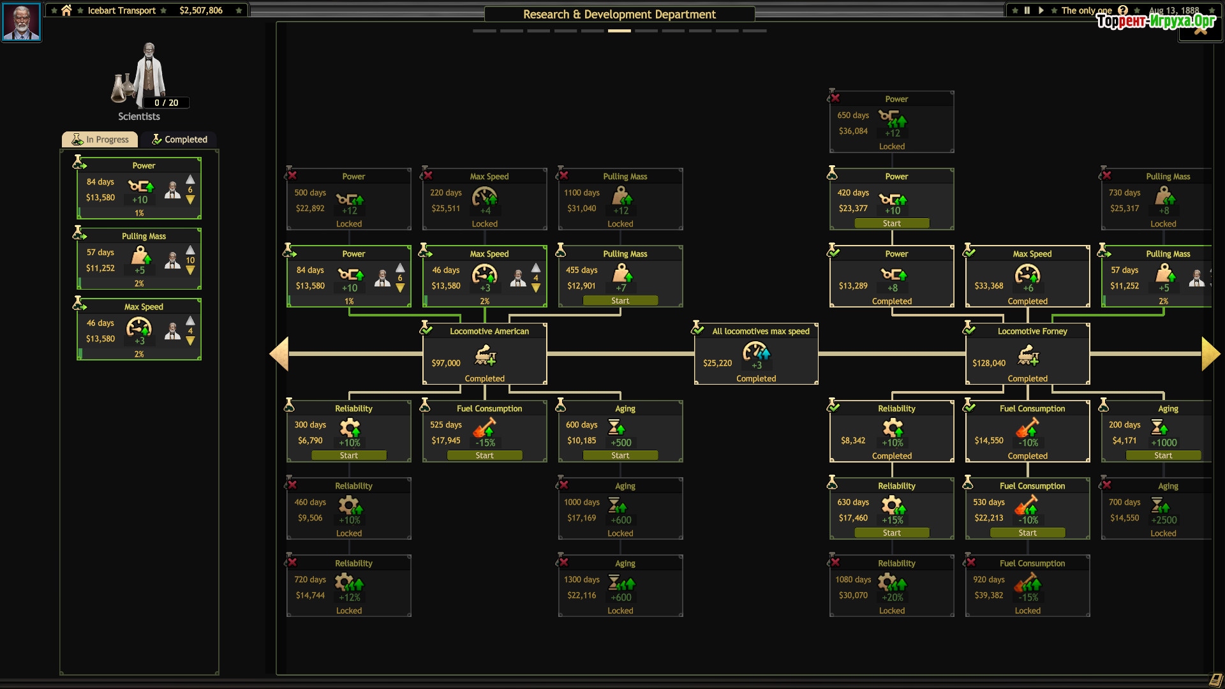This screenshot has width=1225, height=689.
Task: Decrease scientists on sidebar Pulling Mass research
Action: (190, 270)
